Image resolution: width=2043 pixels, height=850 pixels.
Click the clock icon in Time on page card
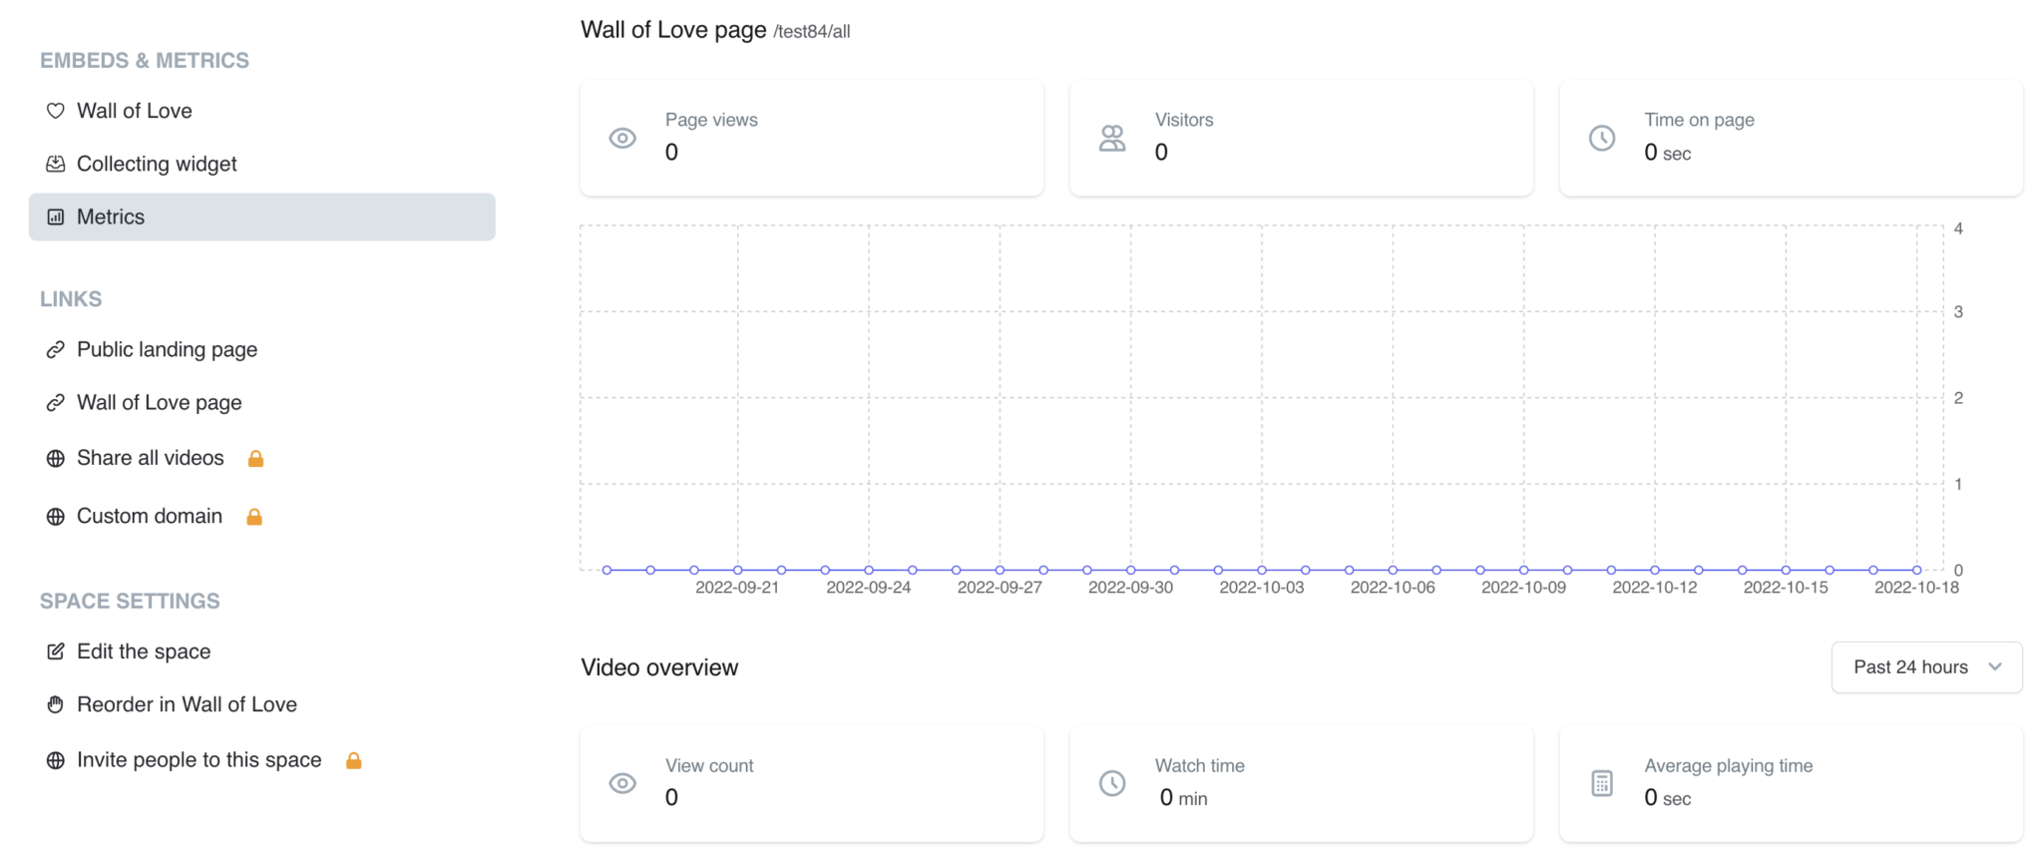point(1602,139)
